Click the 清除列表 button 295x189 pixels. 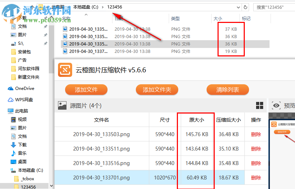[x=228, y=90]
